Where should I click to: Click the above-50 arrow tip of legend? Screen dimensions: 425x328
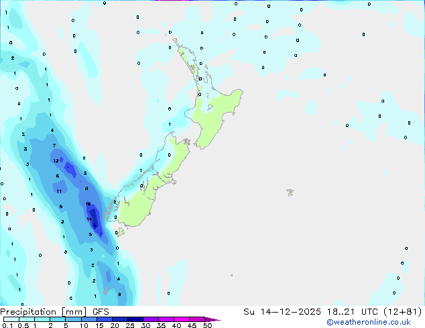pos(213,319)
